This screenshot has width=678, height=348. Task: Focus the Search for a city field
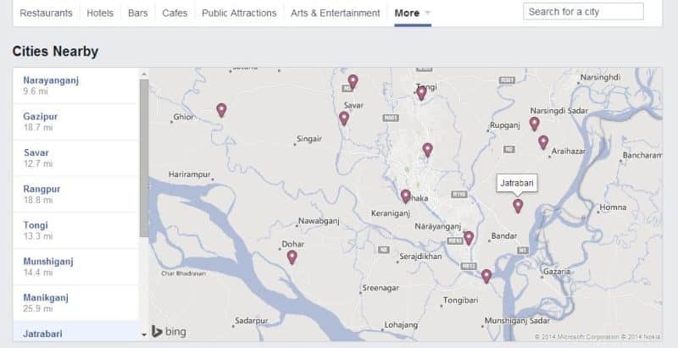tap(583, 12)
